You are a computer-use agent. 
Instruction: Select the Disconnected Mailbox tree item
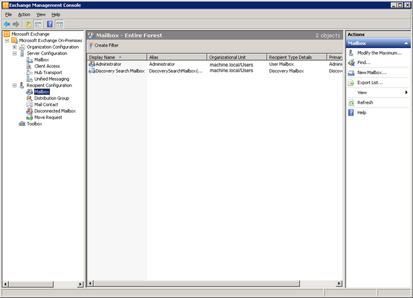[55, 111]
